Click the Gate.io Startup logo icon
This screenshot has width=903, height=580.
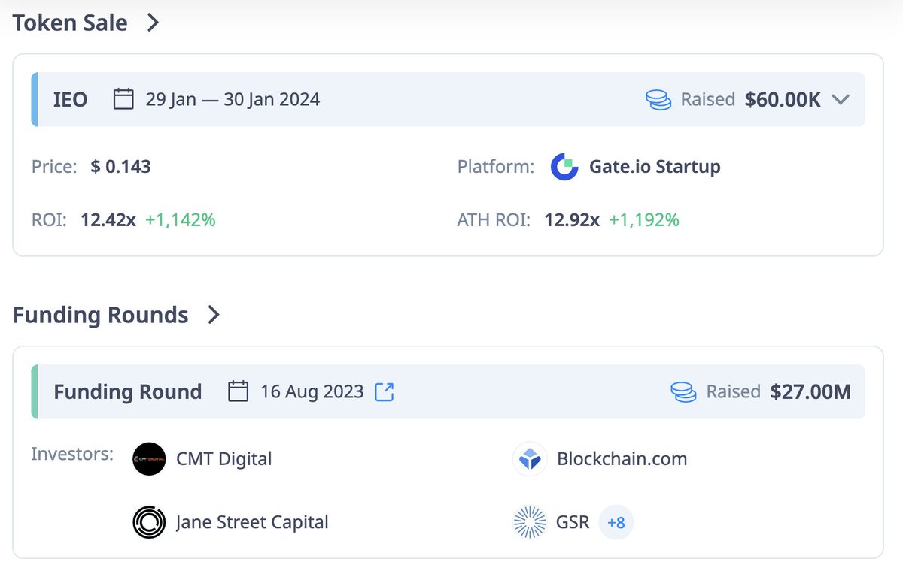(564, 167)
